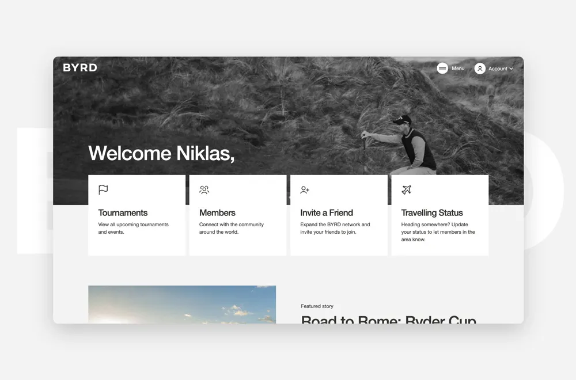Click the Tournaments flag icon
The image size is (576, 380).
tap(103, 190)
